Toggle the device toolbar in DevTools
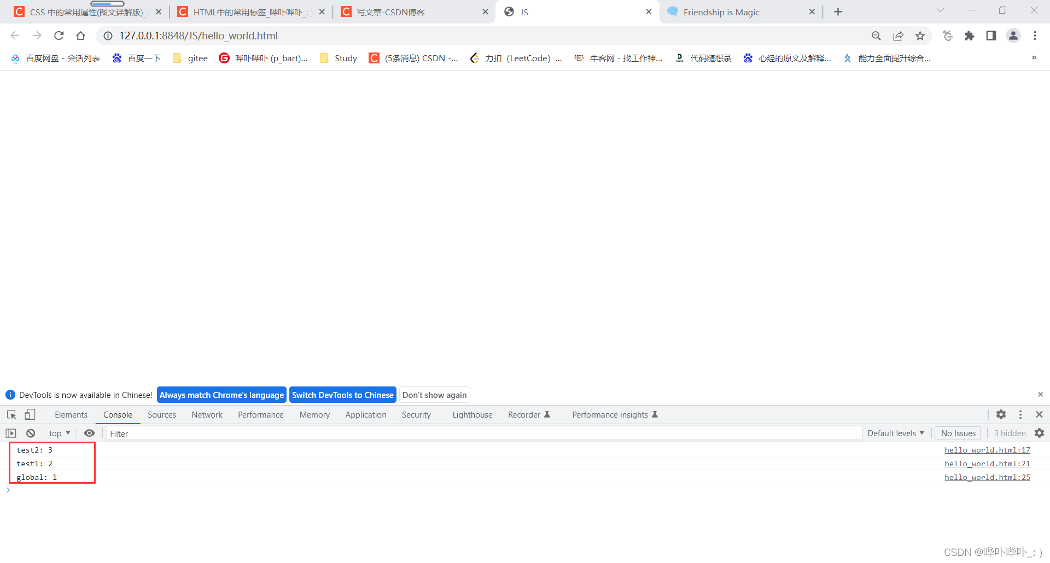 pyautogui.click(x=30, y=414)
